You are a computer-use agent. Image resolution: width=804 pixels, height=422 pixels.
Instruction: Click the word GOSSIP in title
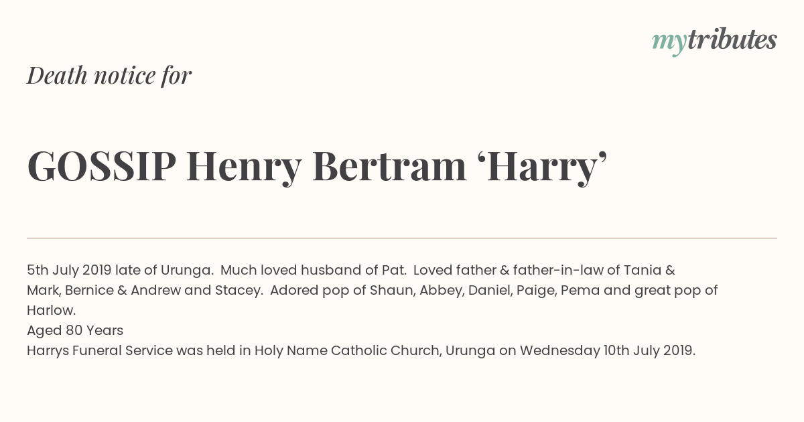click(x=102, y=166)
